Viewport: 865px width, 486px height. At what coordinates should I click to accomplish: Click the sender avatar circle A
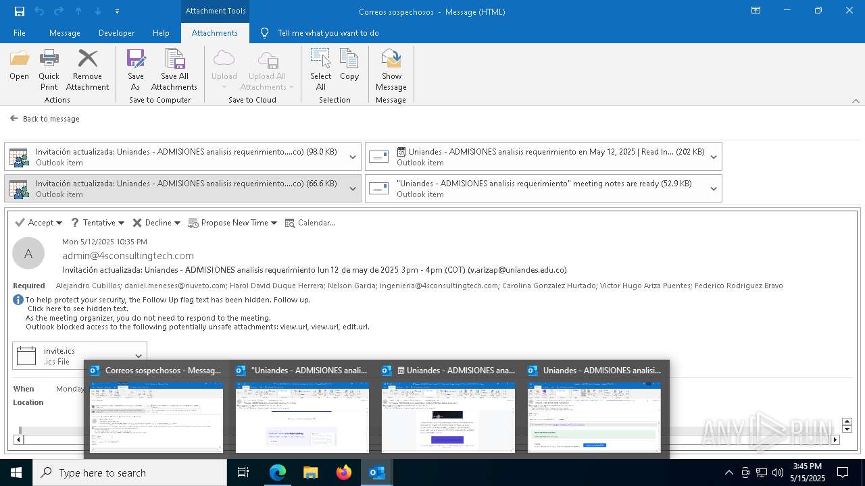tap(28, 254)
